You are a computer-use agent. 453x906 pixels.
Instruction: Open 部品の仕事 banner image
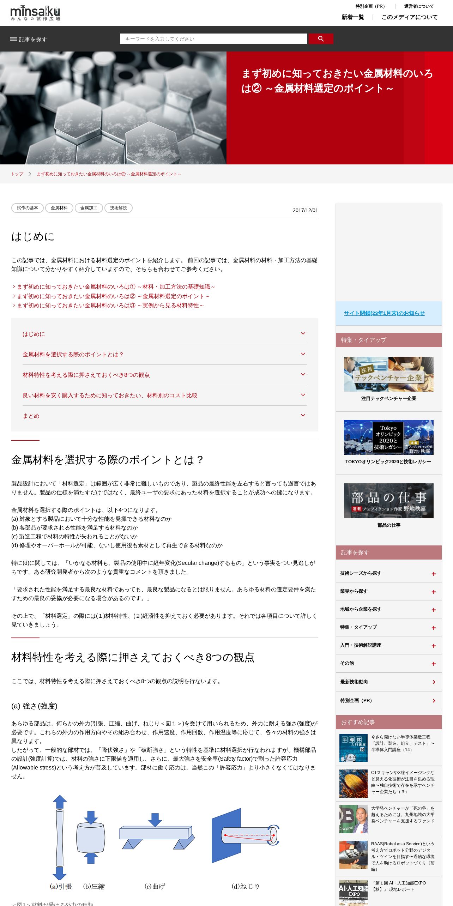(389, 501)
